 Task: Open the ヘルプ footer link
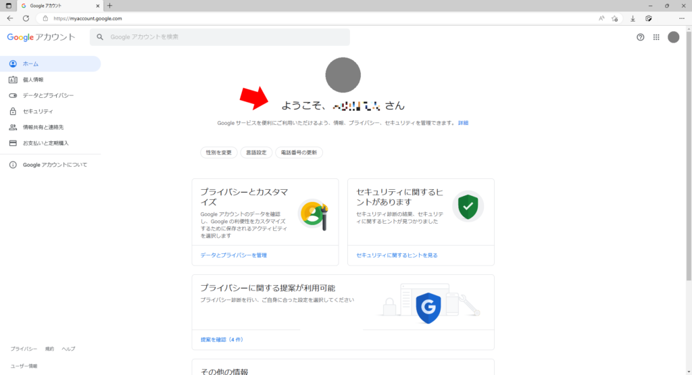[68, 349]
